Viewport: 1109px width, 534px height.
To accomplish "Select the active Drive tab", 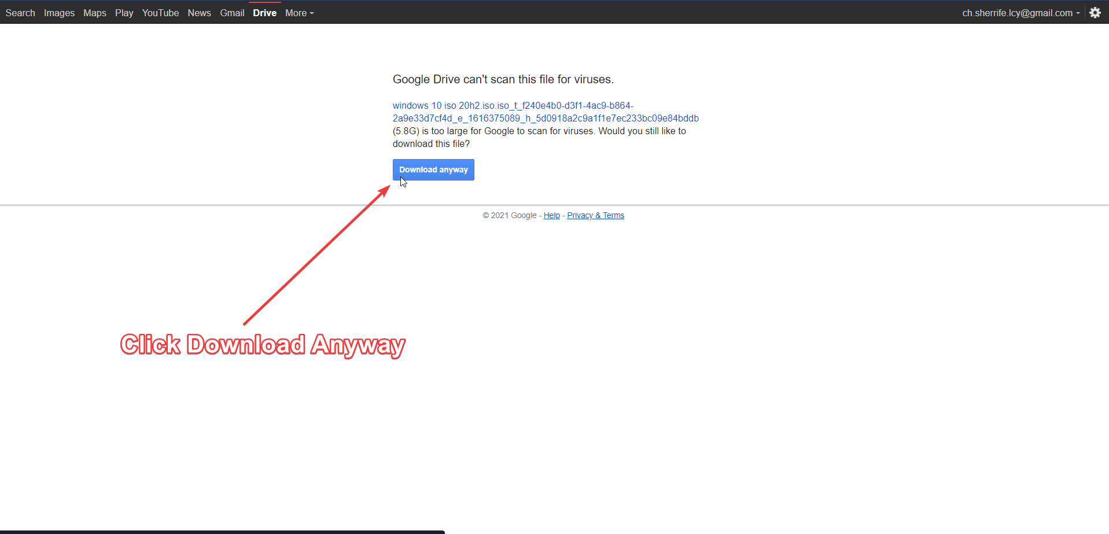I will [264, 13].
